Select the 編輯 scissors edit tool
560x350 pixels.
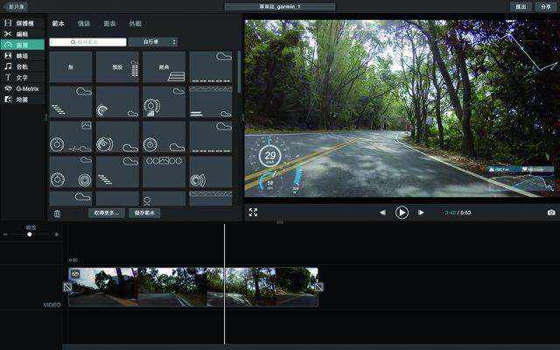(x=21, y=32)
